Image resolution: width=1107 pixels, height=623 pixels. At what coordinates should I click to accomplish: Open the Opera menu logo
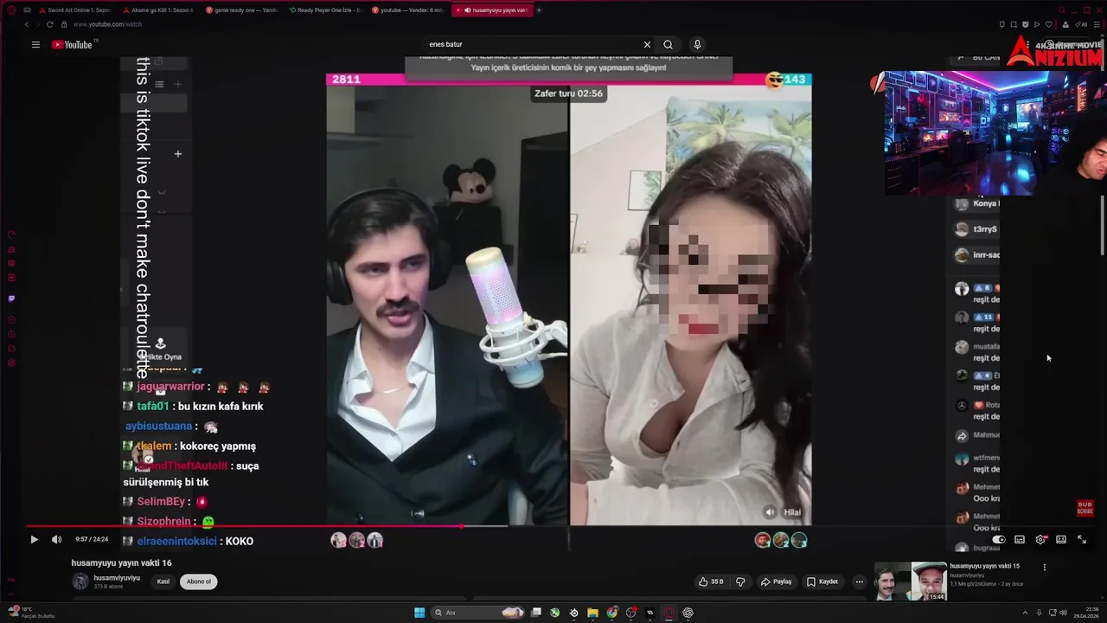tap(10, 10)
